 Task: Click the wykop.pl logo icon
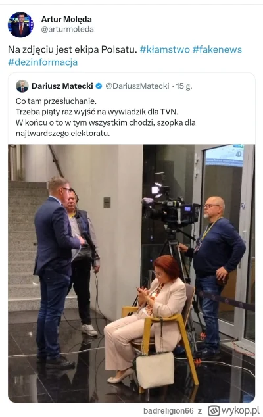click(214, 410)
